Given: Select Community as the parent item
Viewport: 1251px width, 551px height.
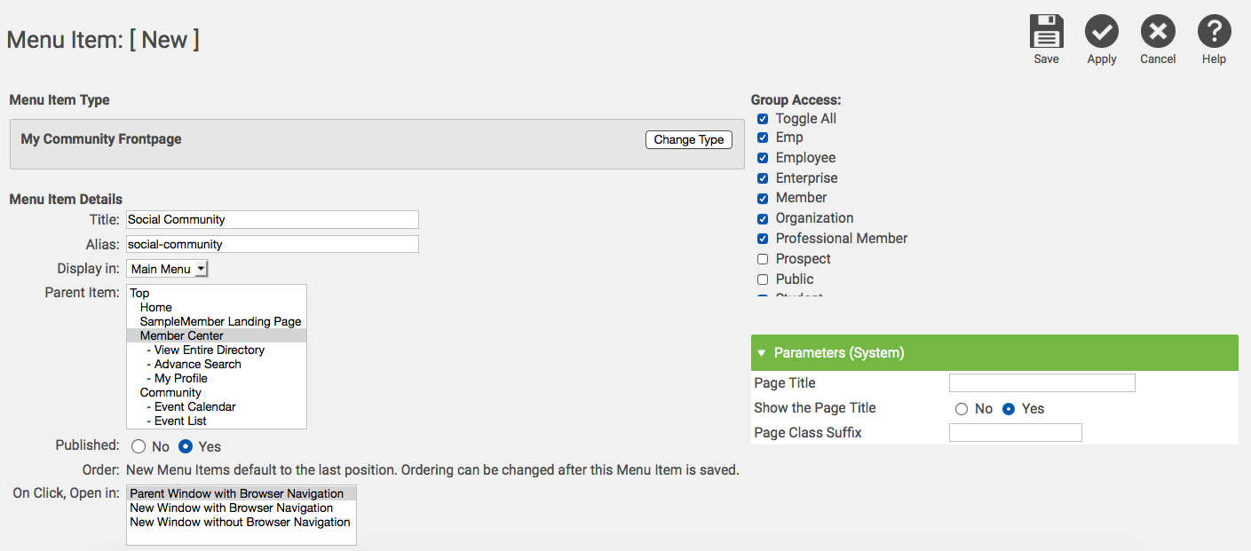Looking at the screenshot, I should (x=170, y=392).
